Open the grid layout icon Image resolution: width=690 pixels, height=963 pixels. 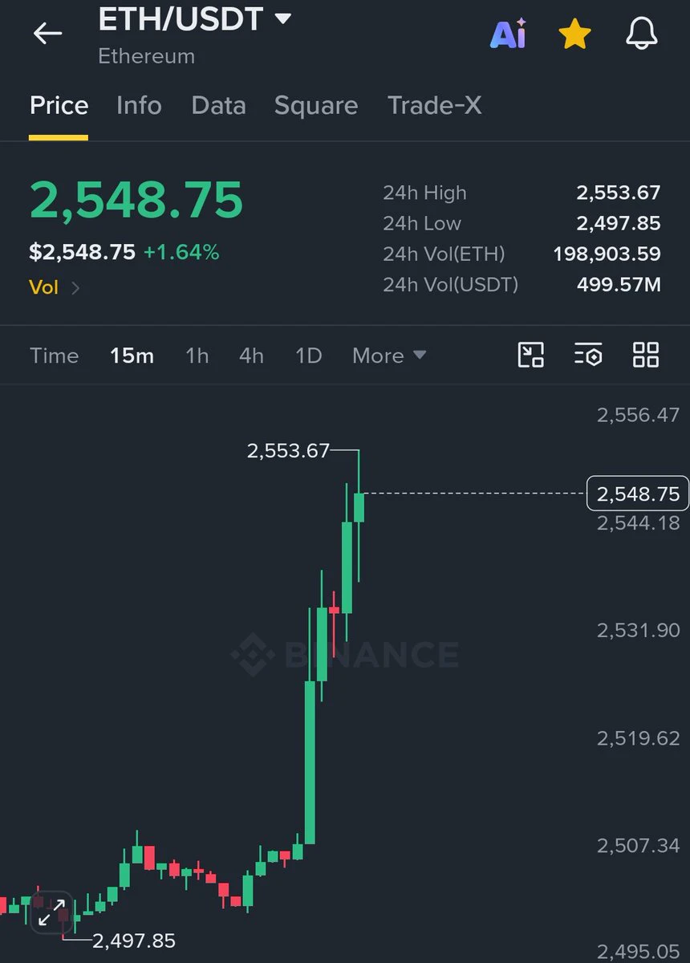point(646,355)
